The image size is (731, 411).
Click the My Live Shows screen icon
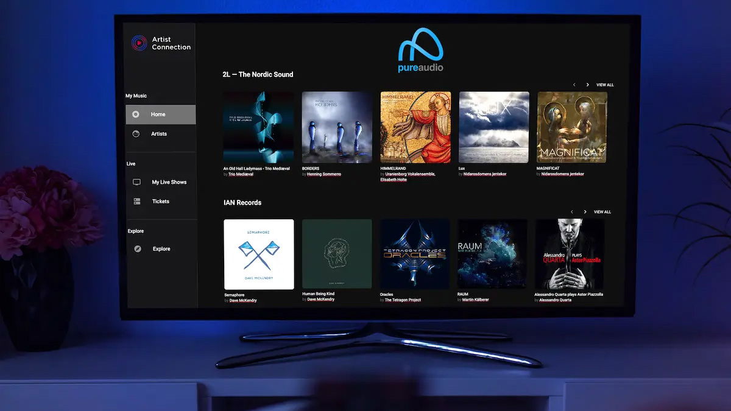pyautogui.click(x=137, y=182)
